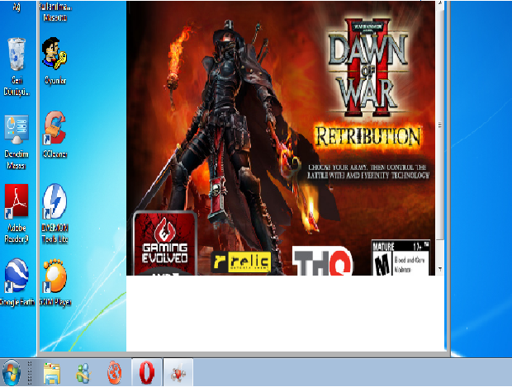This screenshot has width=512, height=387.
Task: Open the Oyunlar desktop icon
Action: (55, 61)
